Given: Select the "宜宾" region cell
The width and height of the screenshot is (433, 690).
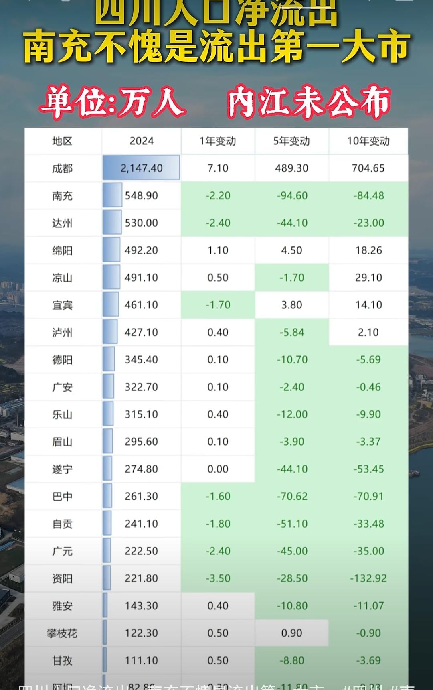Looking at the screenshot, I should (x=62, y=305).
